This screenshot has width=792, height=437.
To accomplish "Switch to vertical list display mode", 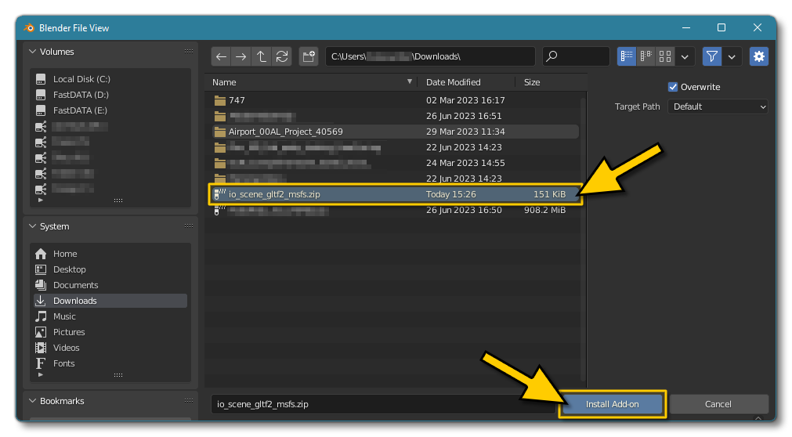I will (627, 56).
